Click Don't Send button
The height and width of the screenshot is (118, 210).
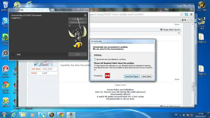pyautogui.click(x=146, y=76)
